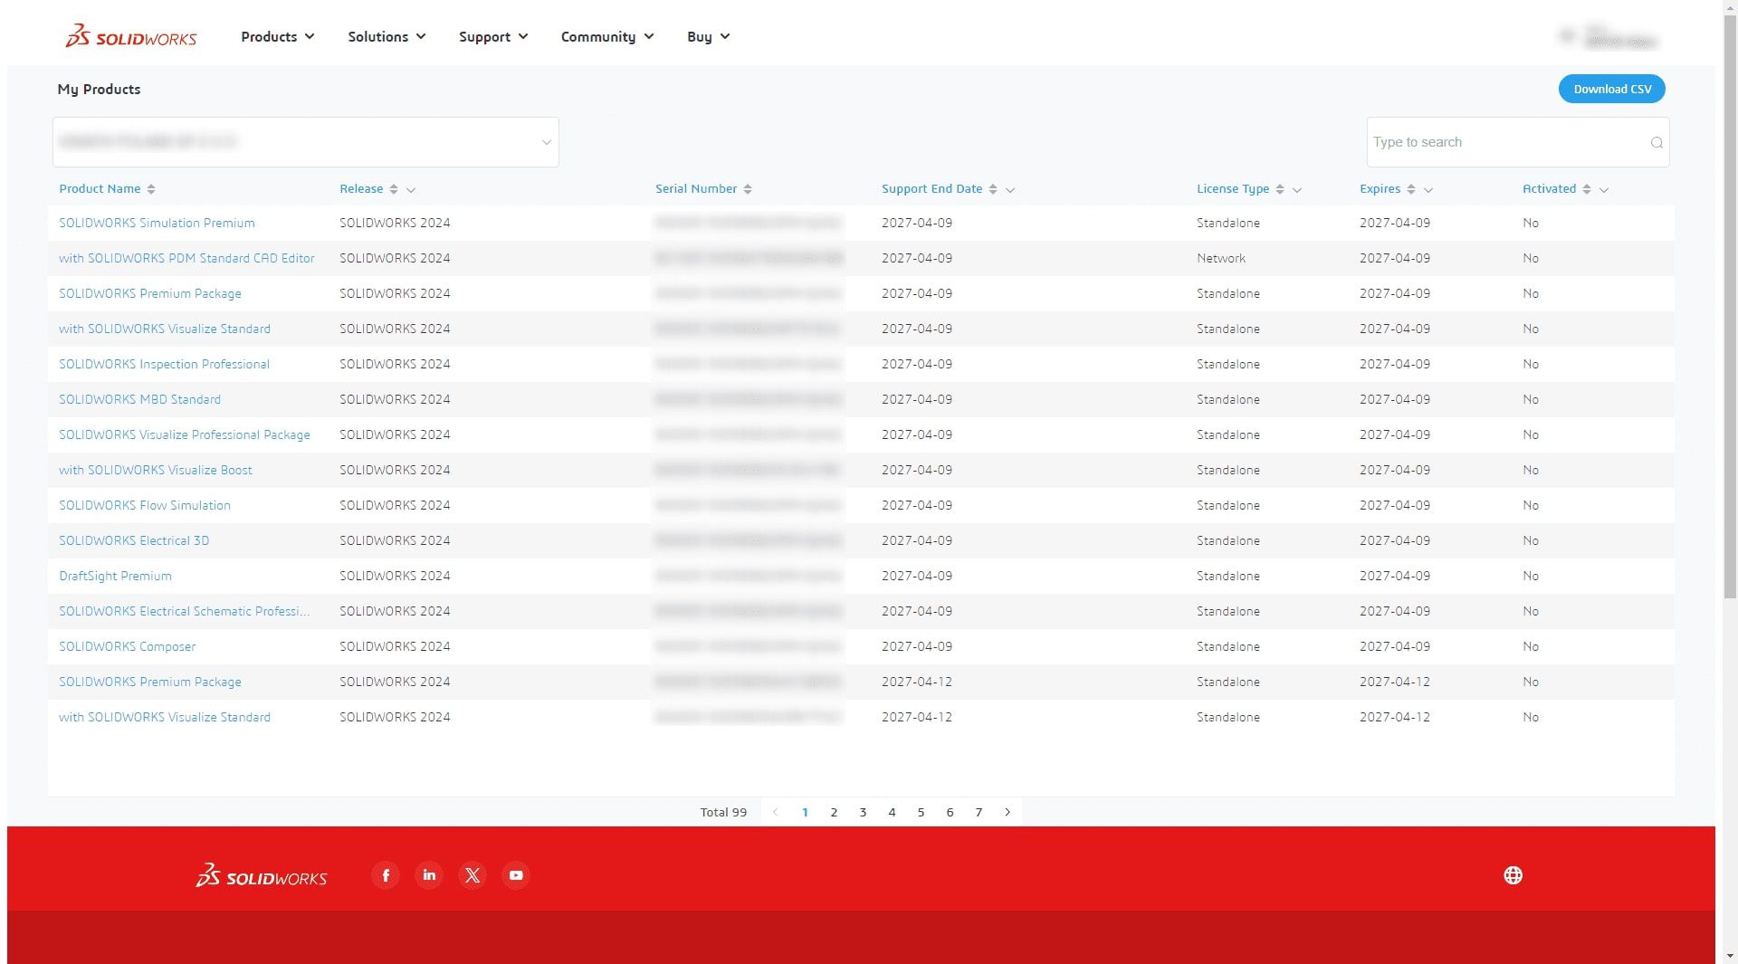This screenshot has width=1738, height=964.
Task: Click the 2027-04-12 support end date for Premium Package
Action: 917,682
